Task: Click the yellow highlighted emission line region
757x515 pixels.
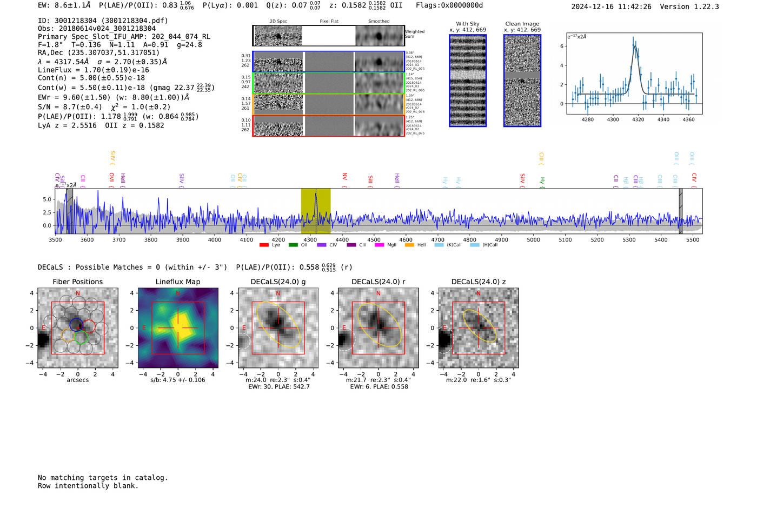Action: tap(316, 211)
